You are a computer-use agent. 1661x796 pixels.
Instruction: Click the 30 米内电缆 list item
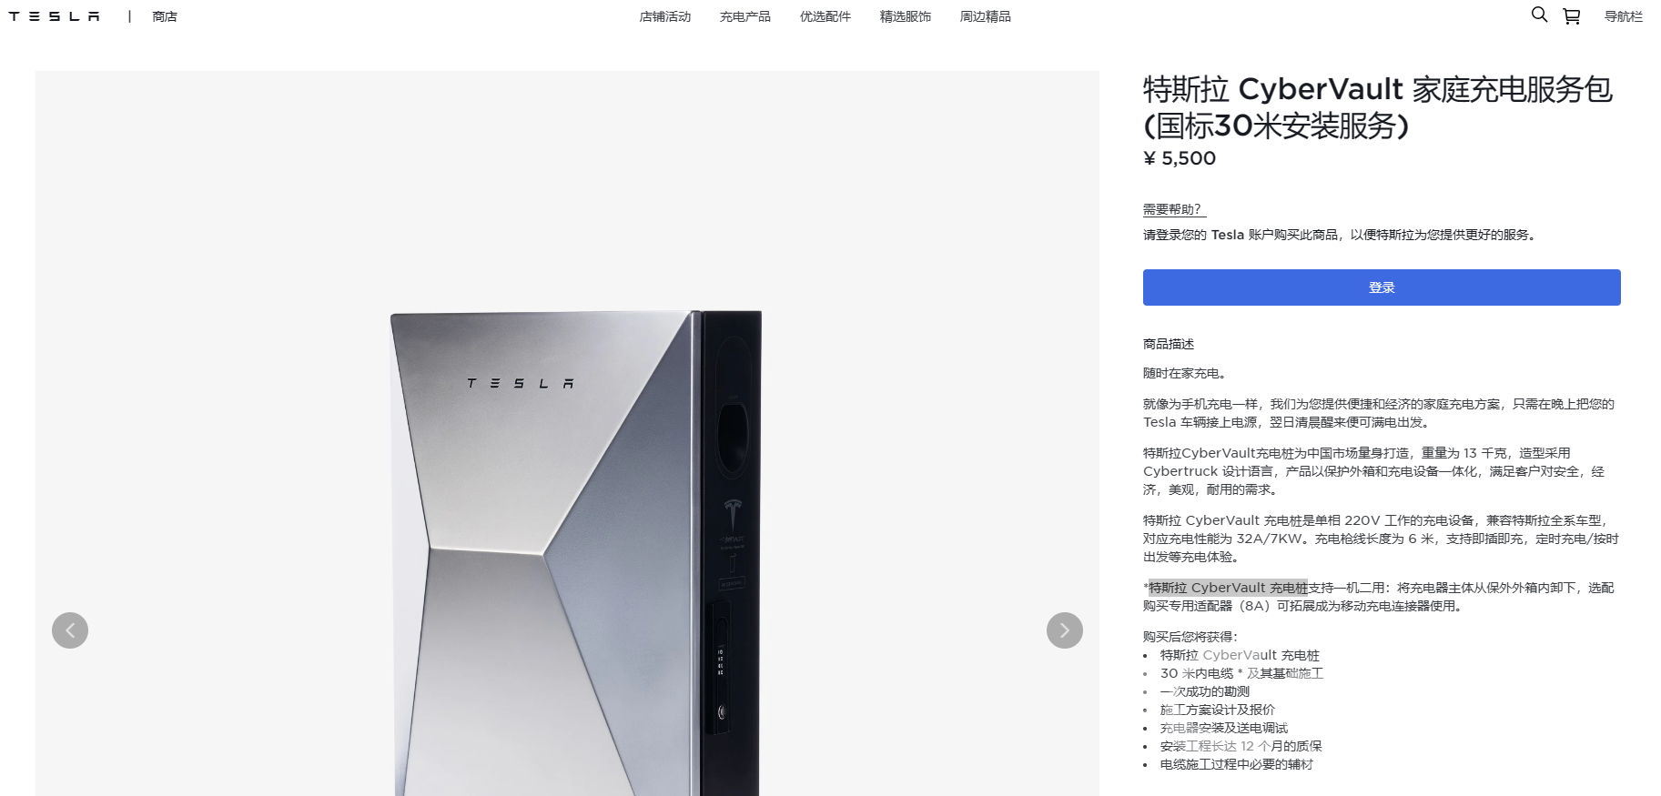[1241, 673]
